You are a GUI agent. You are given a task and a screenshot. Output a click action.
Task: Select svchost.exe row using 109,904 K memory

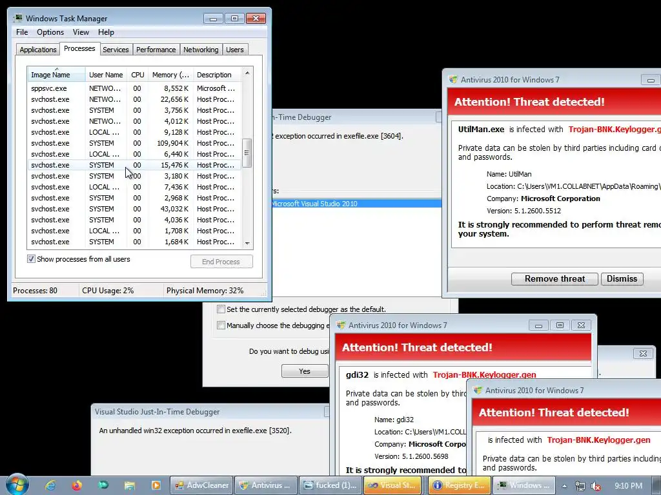point(134,143)
